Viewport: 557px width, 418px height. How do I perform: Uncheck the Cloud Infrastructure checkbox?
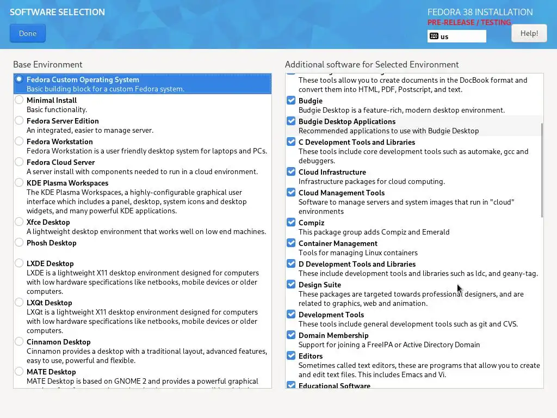291,171
